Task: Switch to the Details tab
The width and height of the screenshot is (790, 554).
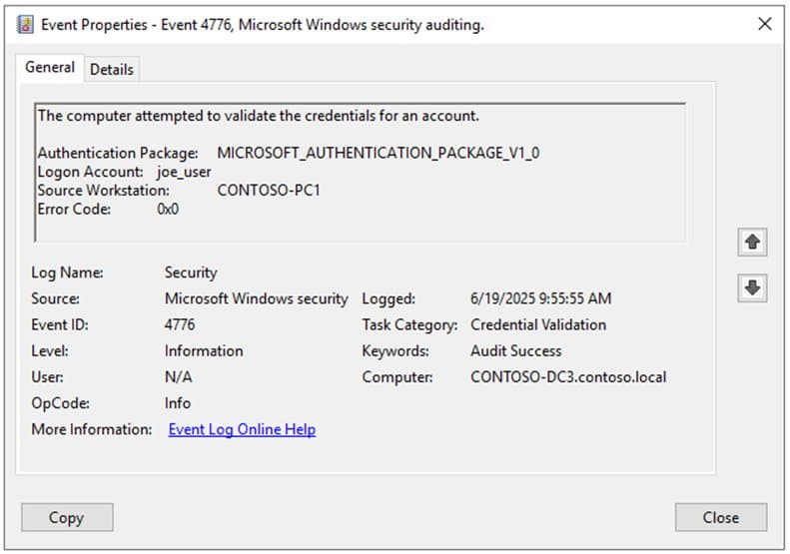Action: pos(112,69)
